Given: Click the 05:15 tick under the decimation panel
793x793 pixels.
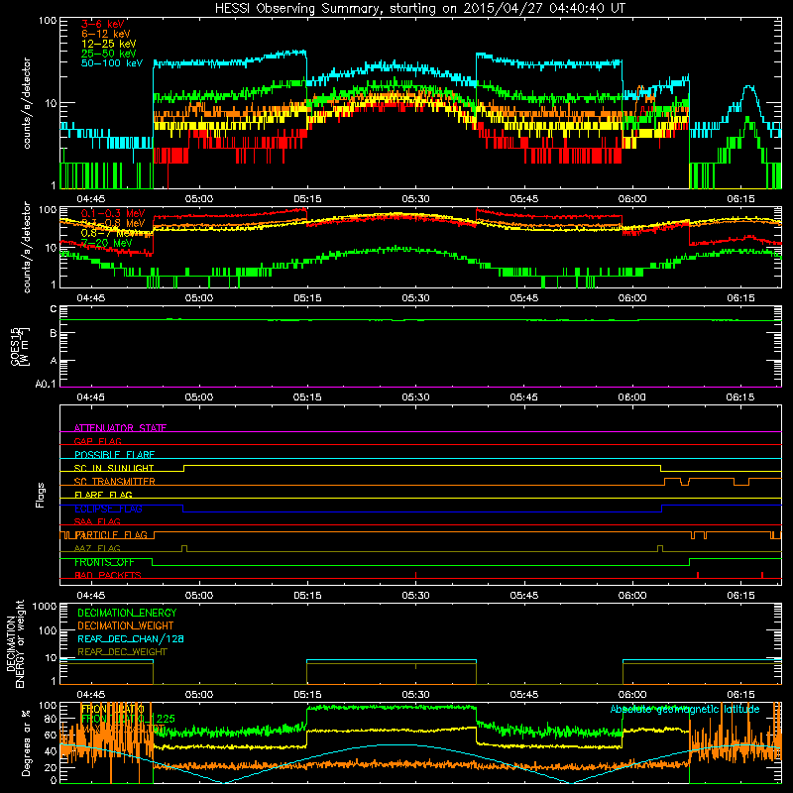Looking at the screenshot, I should (x=307, y=695).
